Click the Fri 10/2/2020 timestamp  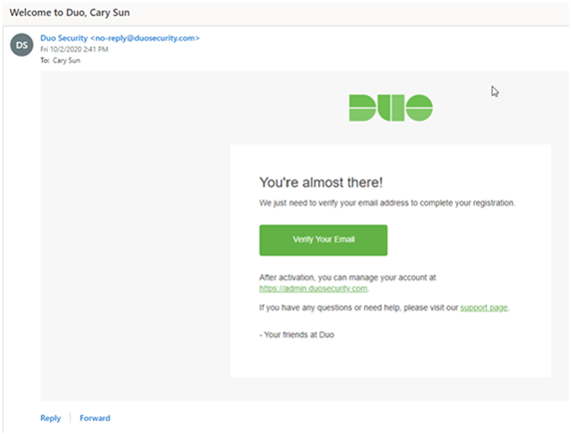point(74,49)
